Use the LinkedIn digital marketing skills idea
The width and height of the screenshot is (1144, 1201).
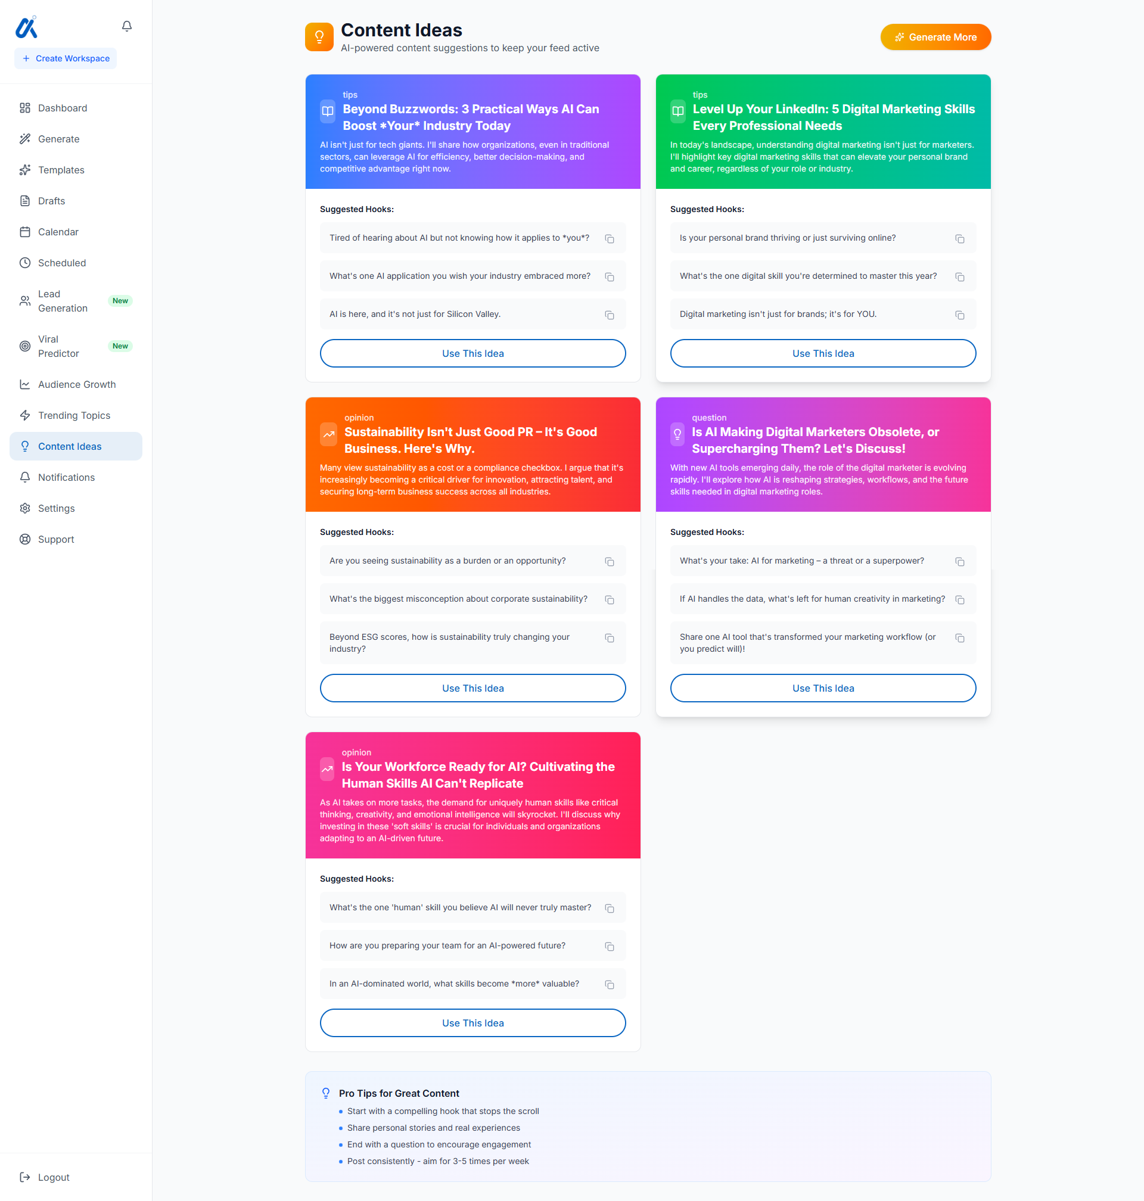tap(823, 354)
